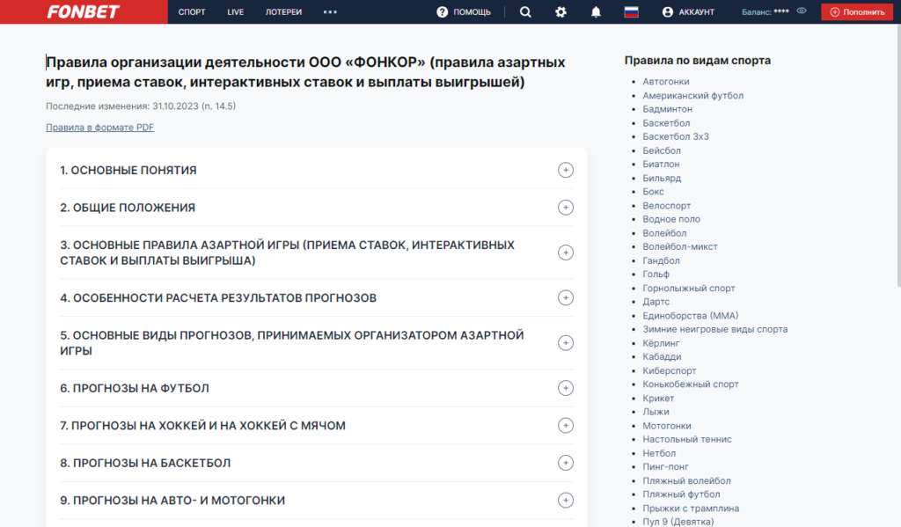The image size is (901, 527).
Task: Open the Волейбол rules link
Action: pyautogui.click(x=664, y=233)
